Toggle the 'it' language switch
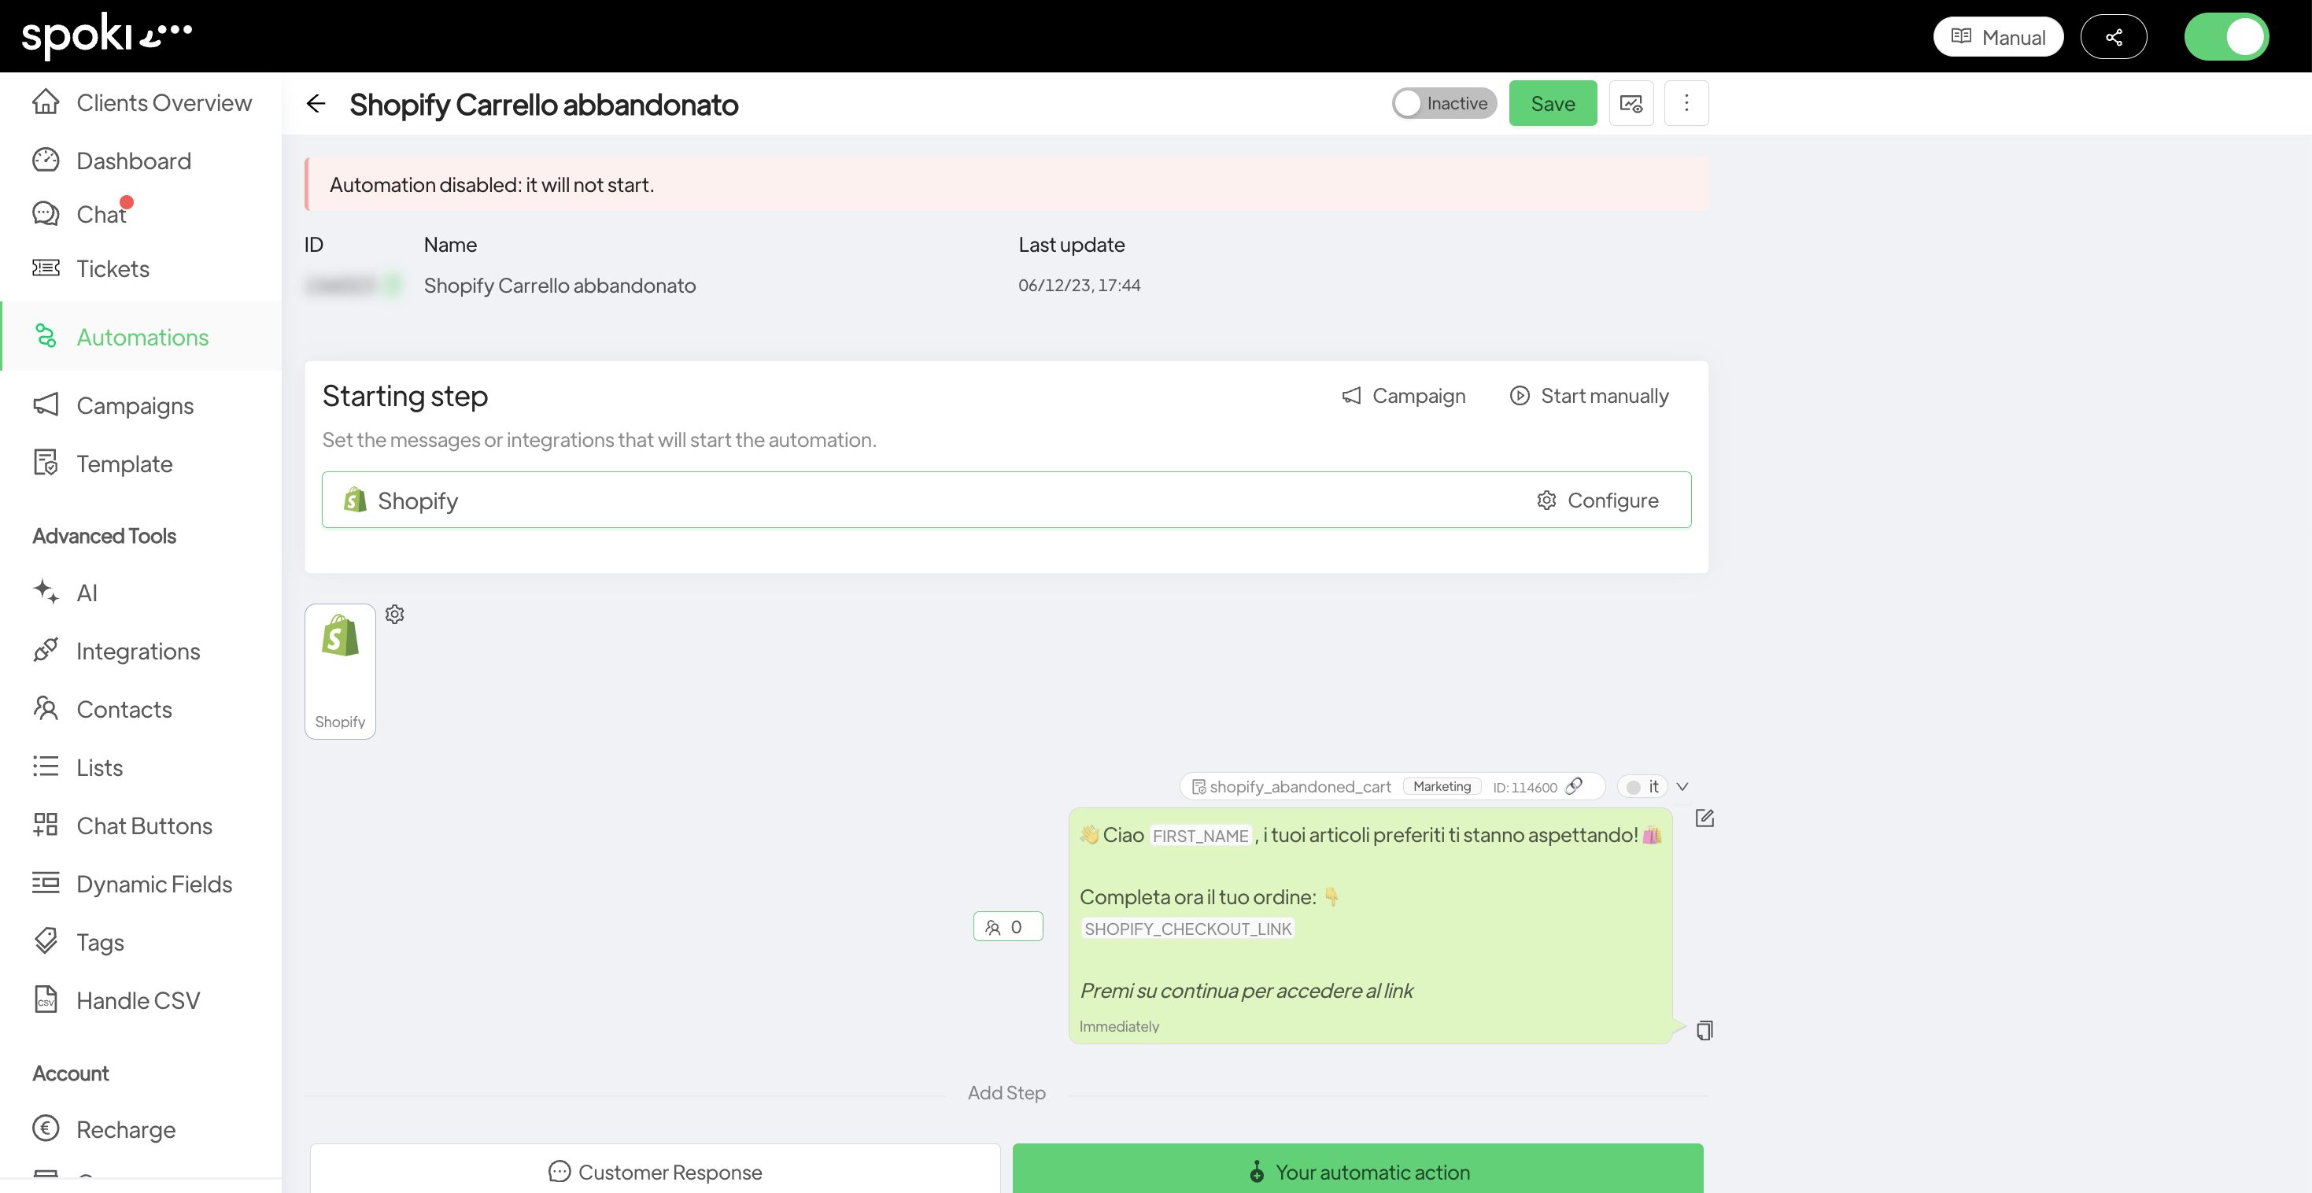Screen dimensions: 2312x1193 pos(1642,786)
